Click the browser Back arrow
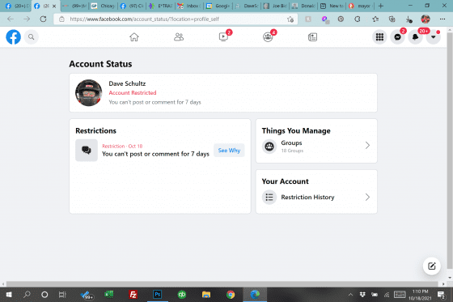 11,19
